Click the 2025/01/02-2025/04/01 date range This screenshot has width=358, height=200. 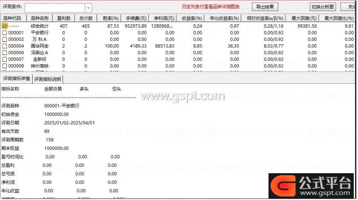pyautogui.click(x=69, y=123)
